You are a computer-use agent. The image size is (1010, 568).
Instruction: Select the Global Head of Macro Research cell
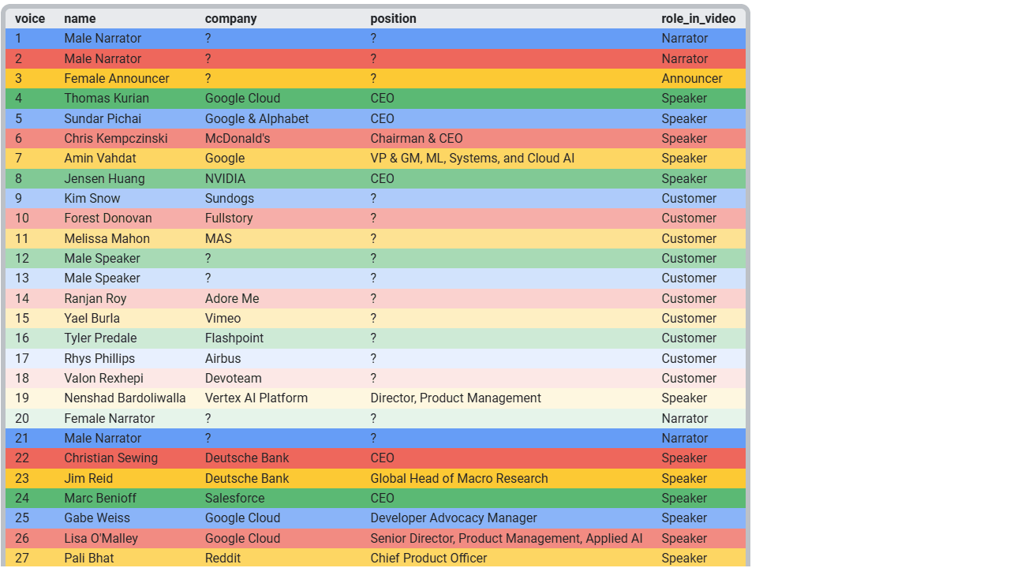pyautogui.click(x=458, y=478)
